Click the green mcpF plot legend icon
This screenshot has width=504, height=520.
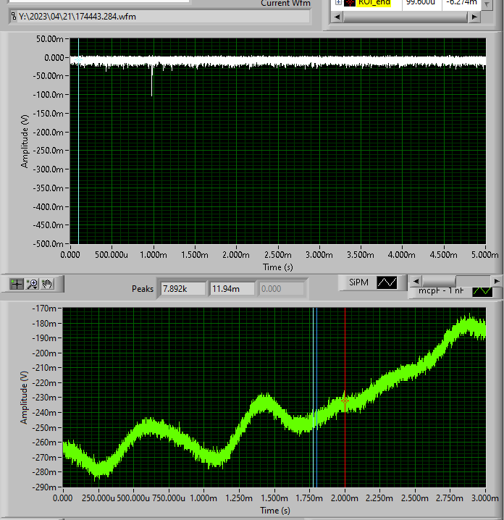click(x=482, y=292)
